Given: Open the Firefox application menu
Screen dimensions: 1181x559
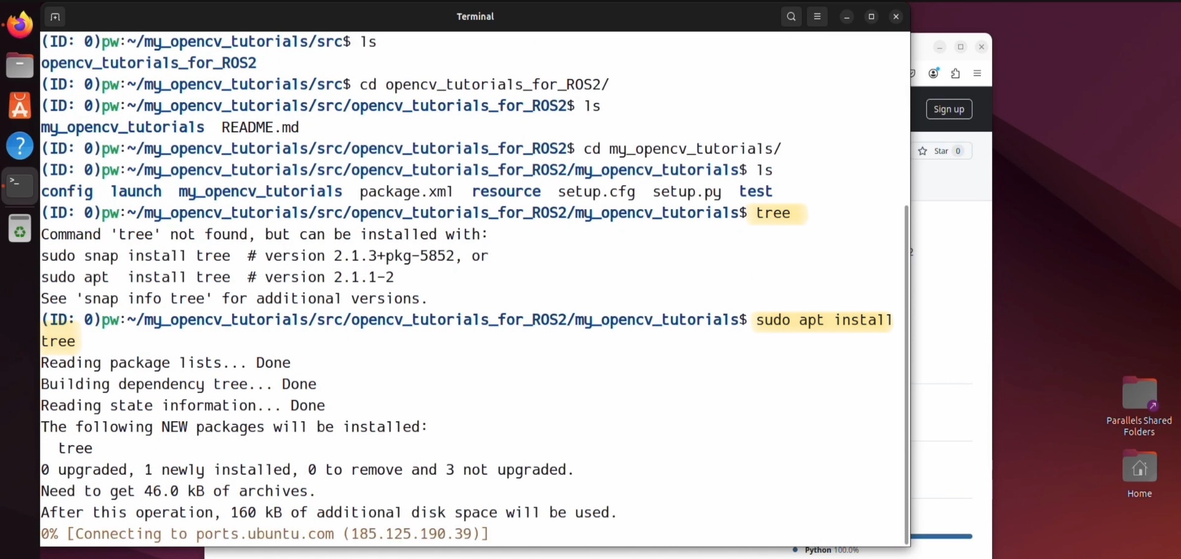Looking at the screenshot, I should click(977, 74).
